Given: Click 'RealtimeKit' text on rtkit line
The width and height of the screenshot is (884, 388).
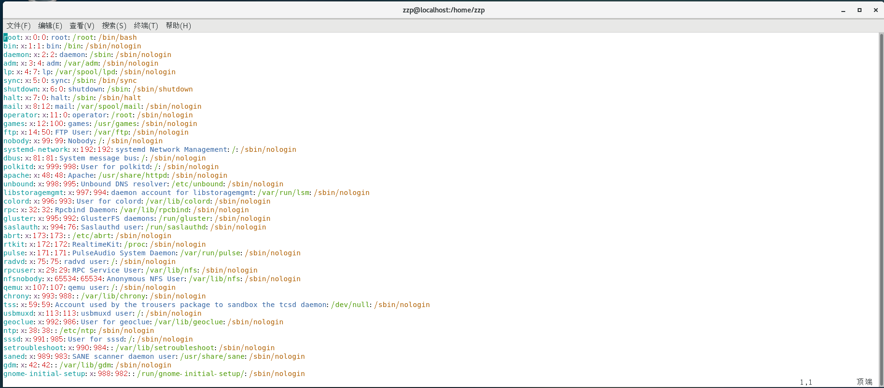Looking at the screenshot, I should tap(96, 244).
